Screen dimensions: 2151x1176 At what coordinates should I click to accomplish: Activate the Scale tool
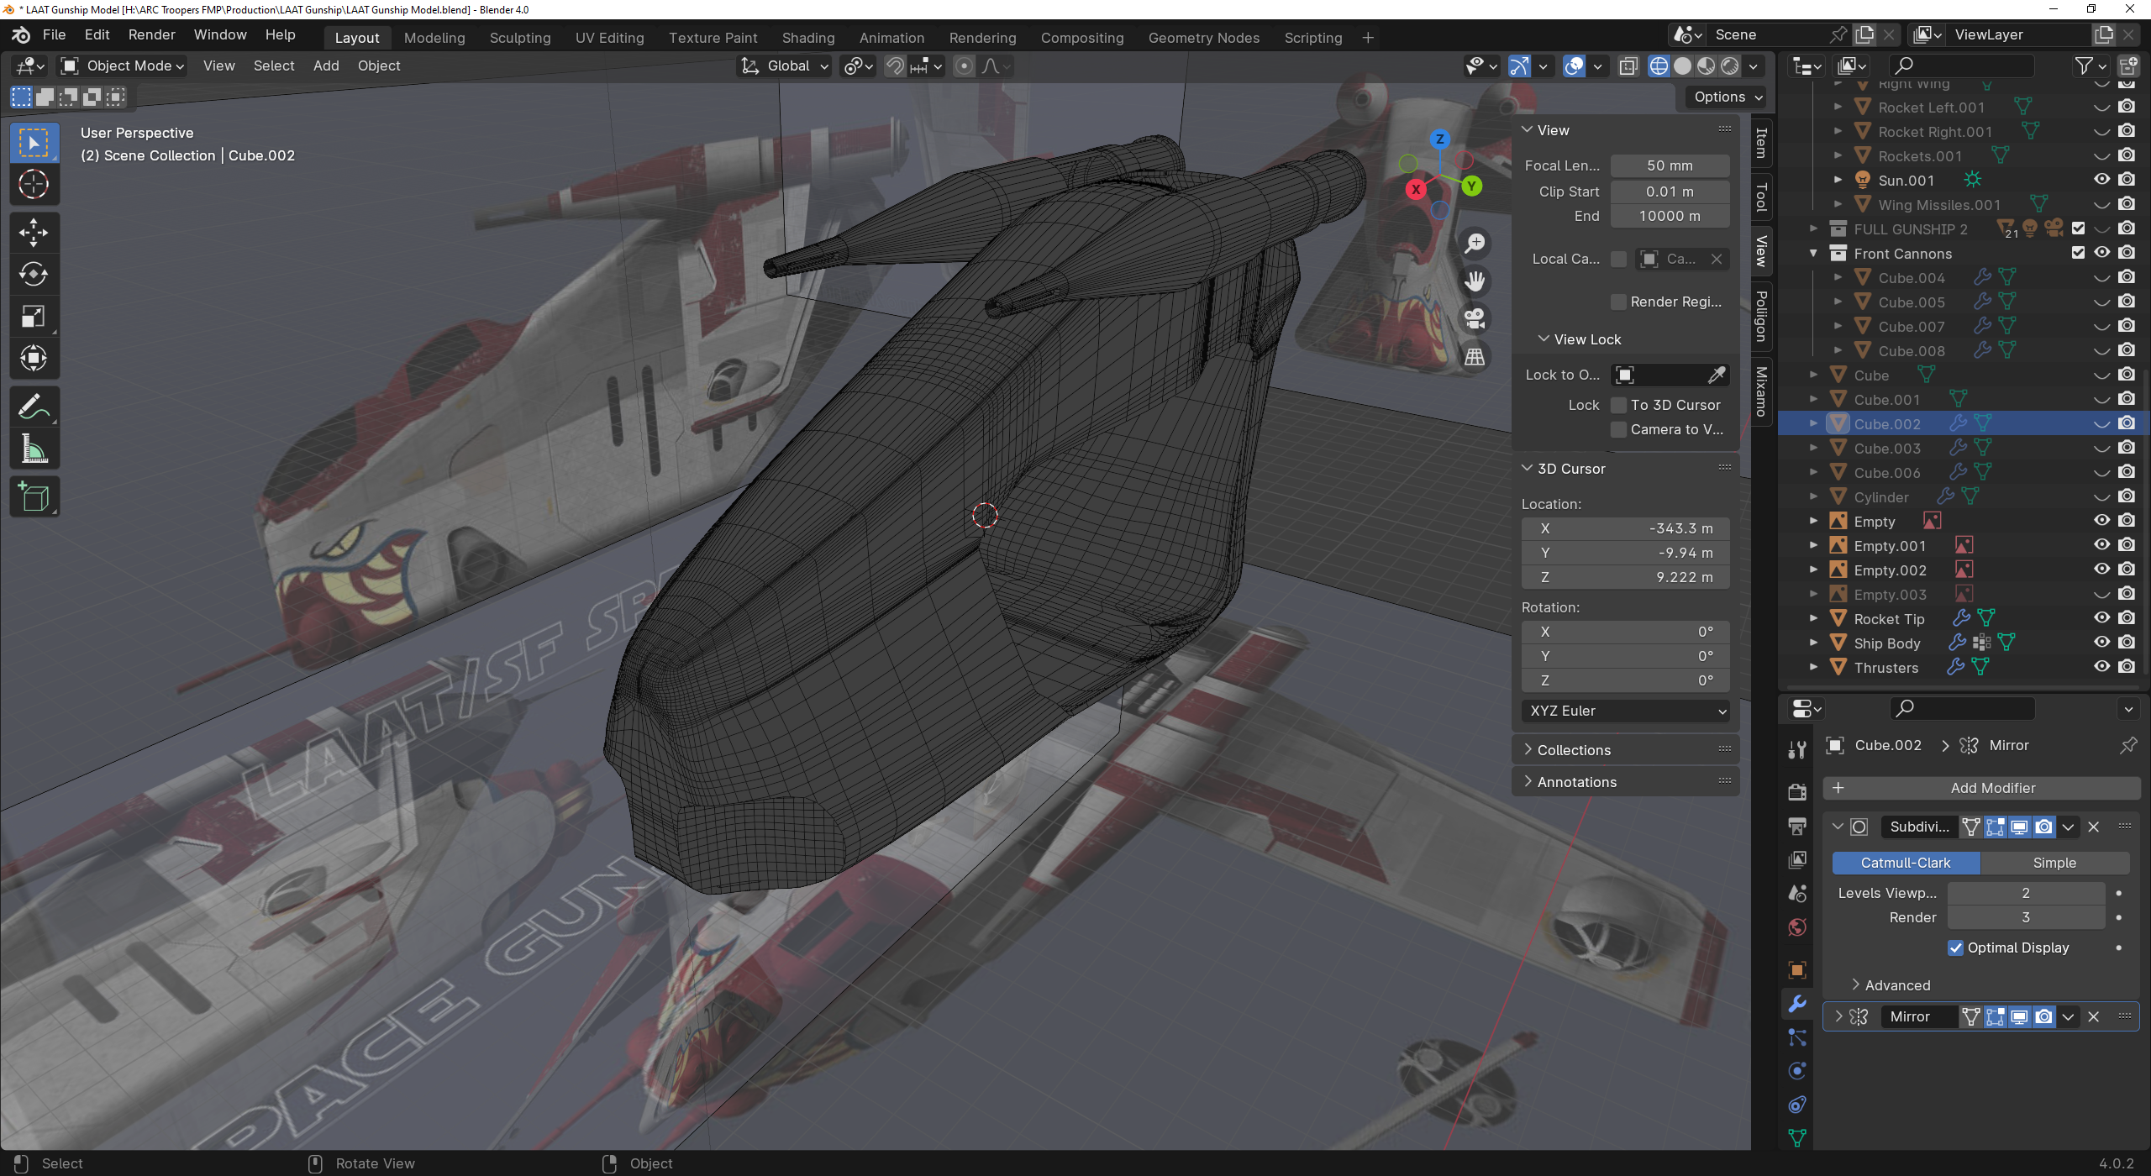34,317
